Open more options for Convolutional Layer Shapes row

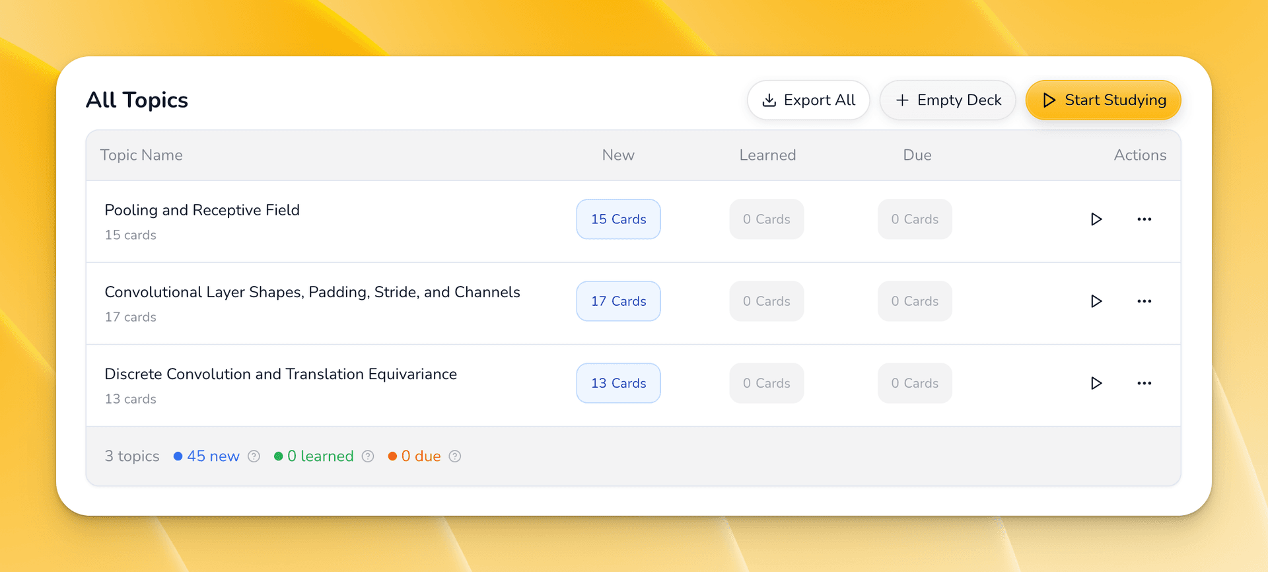click(x=1144, y=301)
